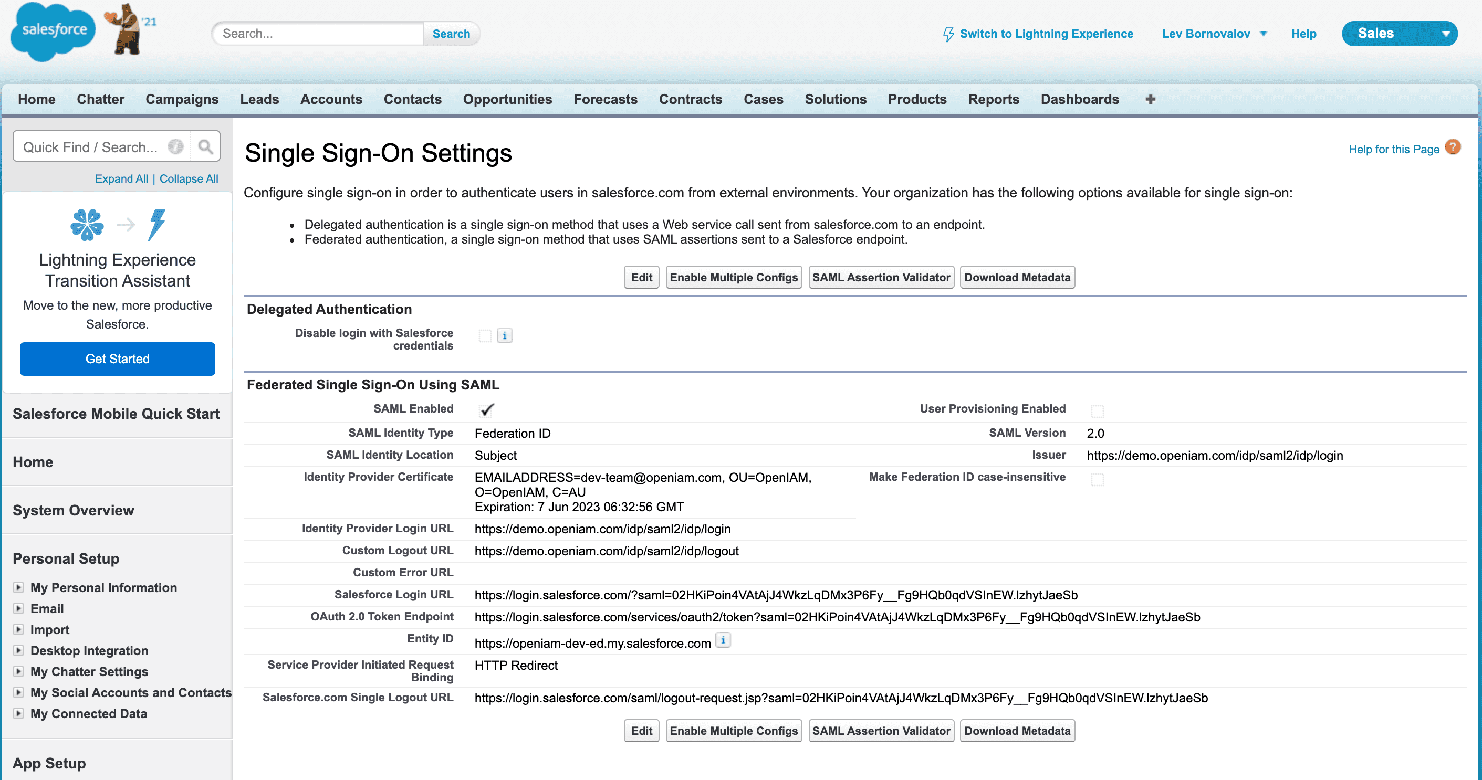The width and height of the screenshot is (1482, 780).
Task: Click the Get Started button
Action: (117, 359)
